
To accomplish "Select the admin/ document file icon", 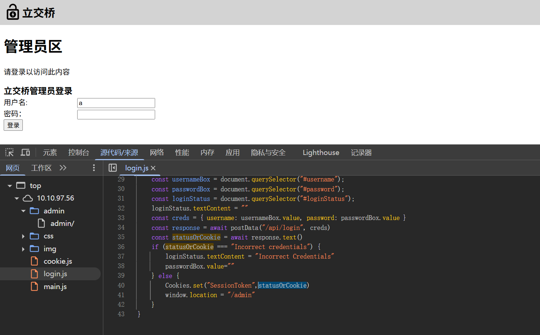I will (x=42, y=223).
